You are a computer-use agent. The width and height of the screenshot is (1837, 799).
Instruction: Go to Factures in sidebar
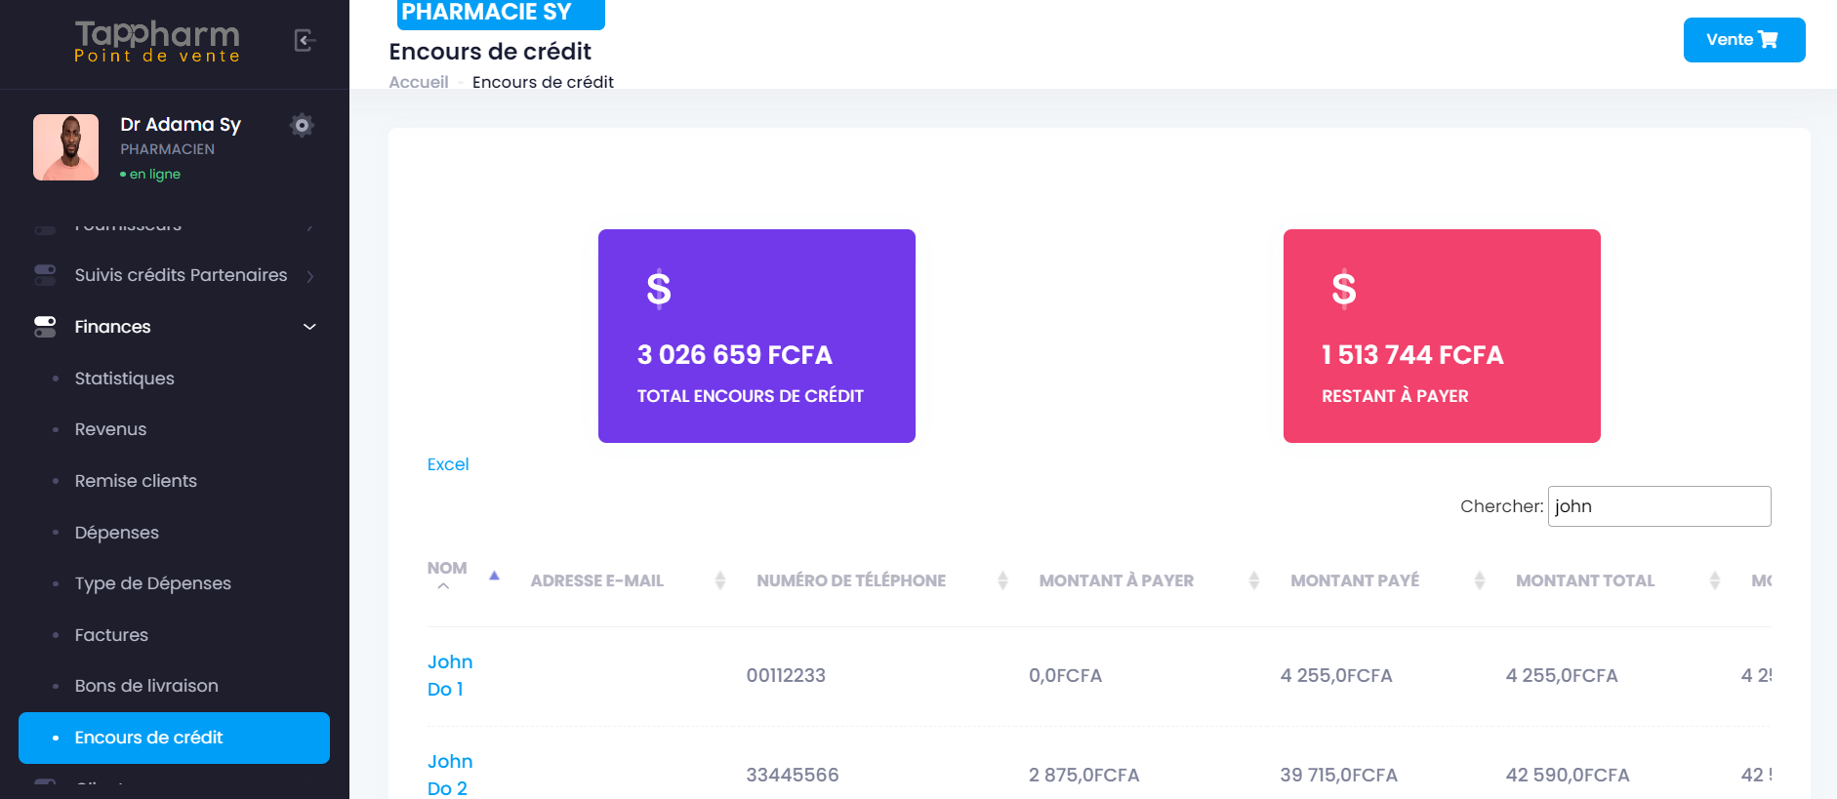[111, 635]
